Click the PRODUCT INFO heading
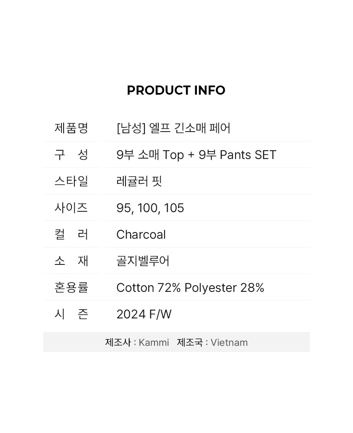The height and width of the screenshot is (433, 353). [176, 91]
